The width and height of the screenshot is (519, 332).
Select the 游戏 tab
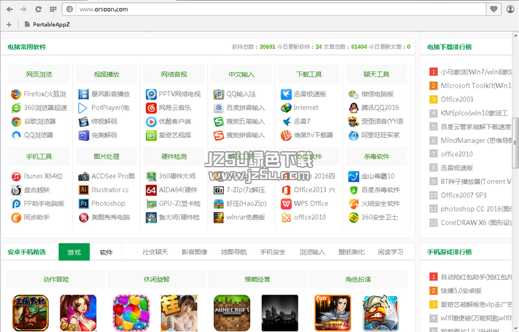click(x=74, y=252)
